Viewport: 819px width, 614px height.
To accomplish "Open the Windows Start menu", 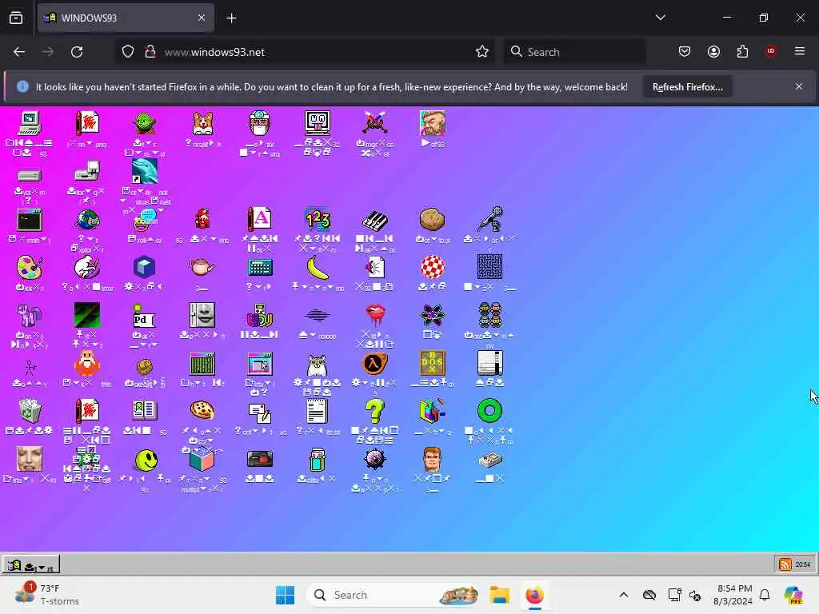I will (x=286, y=595).
